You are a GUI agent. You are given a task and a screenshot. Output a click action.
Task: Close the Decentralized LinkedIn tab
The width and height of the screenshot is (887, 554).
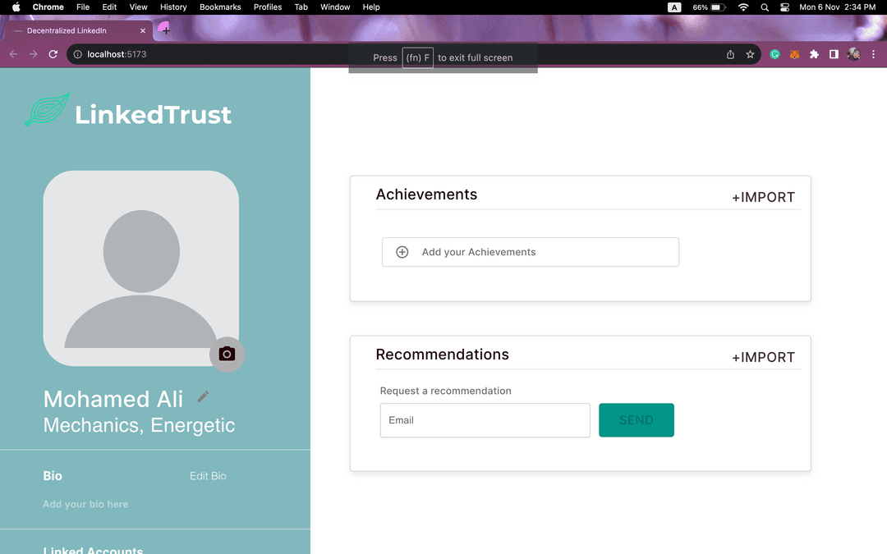[143, 30]
